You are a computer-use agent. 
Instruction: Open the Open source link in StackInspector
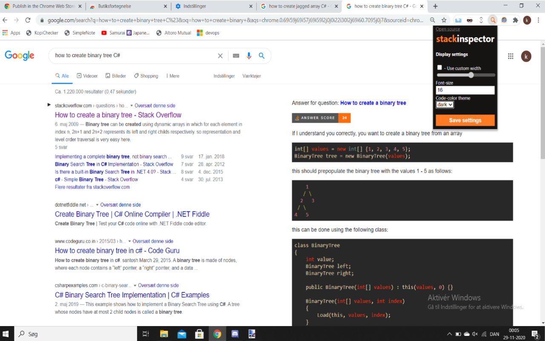click(x=447, y=29)
